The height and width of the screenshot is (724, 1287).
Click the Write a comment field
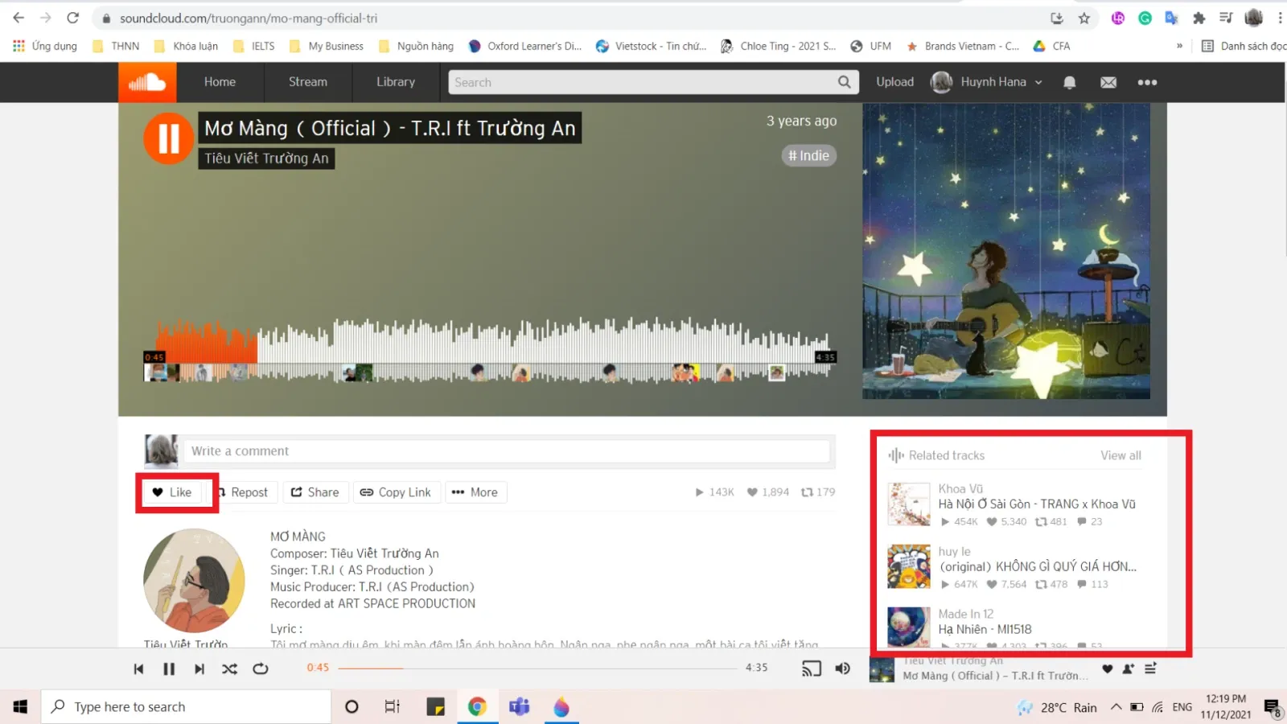(507, 451)
